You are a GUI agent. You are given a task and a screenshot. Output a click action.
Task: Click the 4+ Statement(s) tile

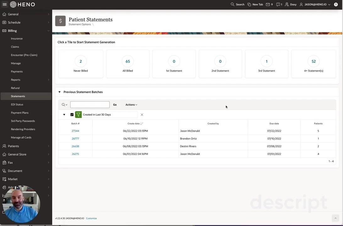(x=313, y=64)
